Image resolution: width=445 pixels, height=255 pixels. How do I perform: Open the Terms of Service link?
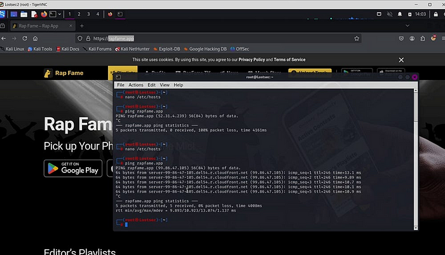point(289,60)
